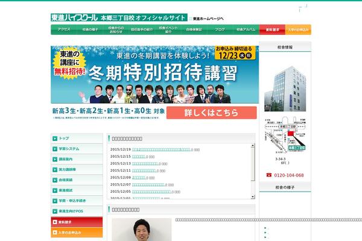Click the arrow icon beside 実力講師陣
The image size is (362, 241).
tap(55, 169)
